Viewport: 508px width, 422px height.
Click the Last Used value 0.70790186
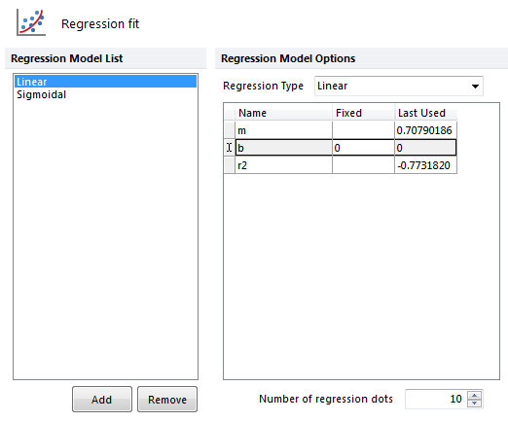425,130
